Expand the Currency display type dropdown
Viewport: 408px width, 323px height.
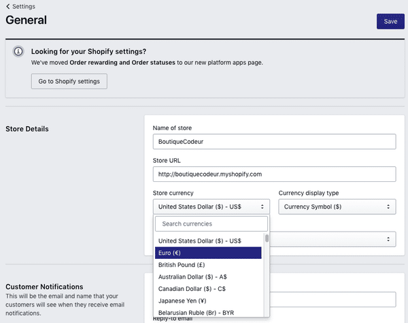(x=337, y=206)
